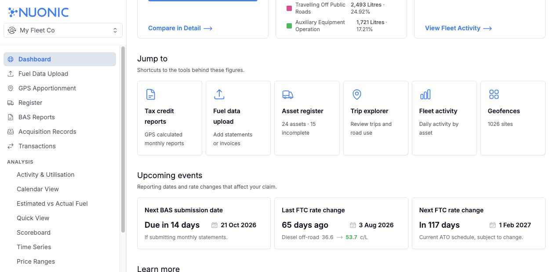Click the Tax credit reports document icon

pos(150,94)
